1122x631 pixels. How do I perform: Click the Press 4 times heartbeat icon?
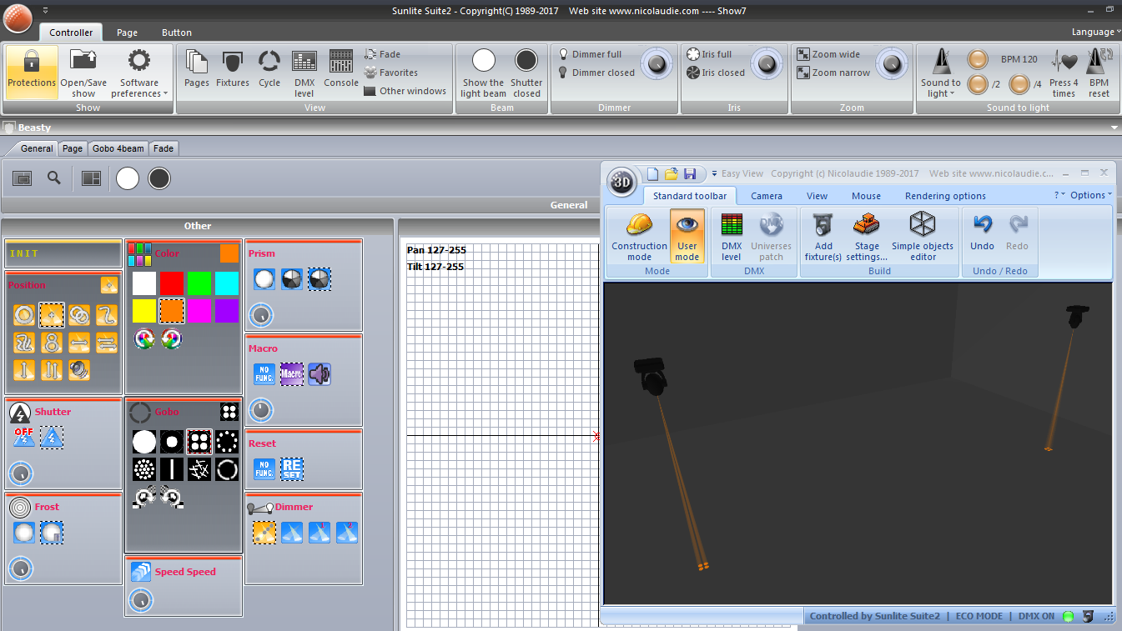[x=1064, y=61]
